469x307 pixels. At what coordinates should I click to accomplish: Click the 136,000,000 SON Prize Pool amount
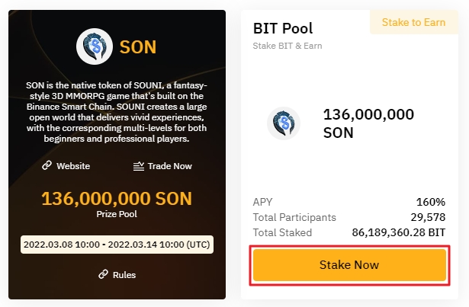[x=117, y=199]
